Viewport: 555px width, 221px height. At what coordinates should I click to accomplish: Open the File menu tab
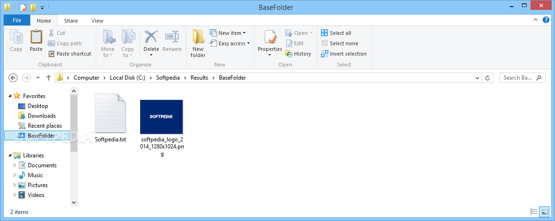(17, 21)
